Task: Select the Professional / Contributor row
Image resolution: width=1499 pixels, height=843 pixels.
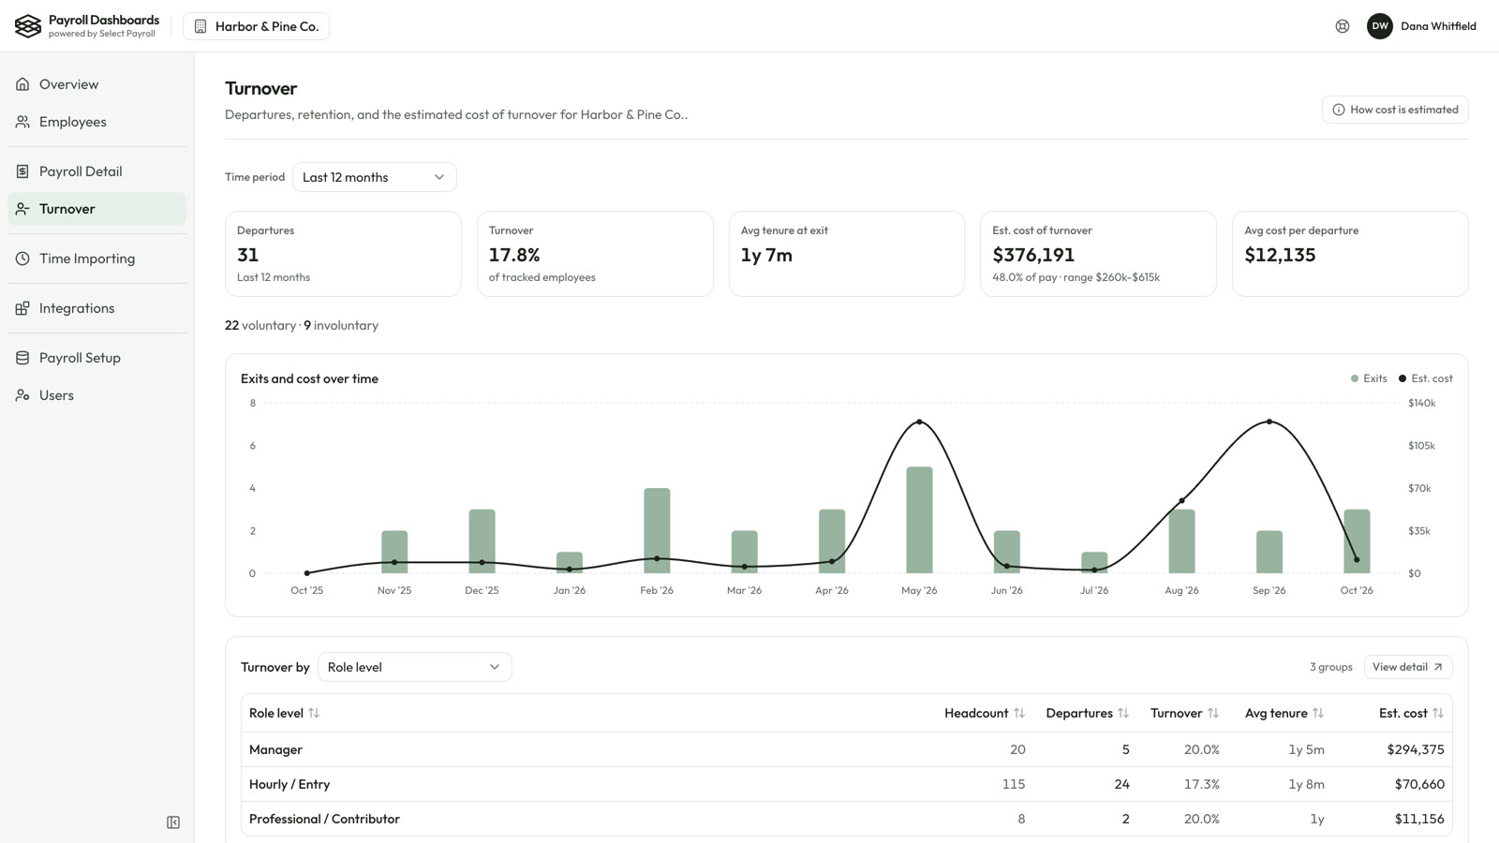Action: point(847,819)
